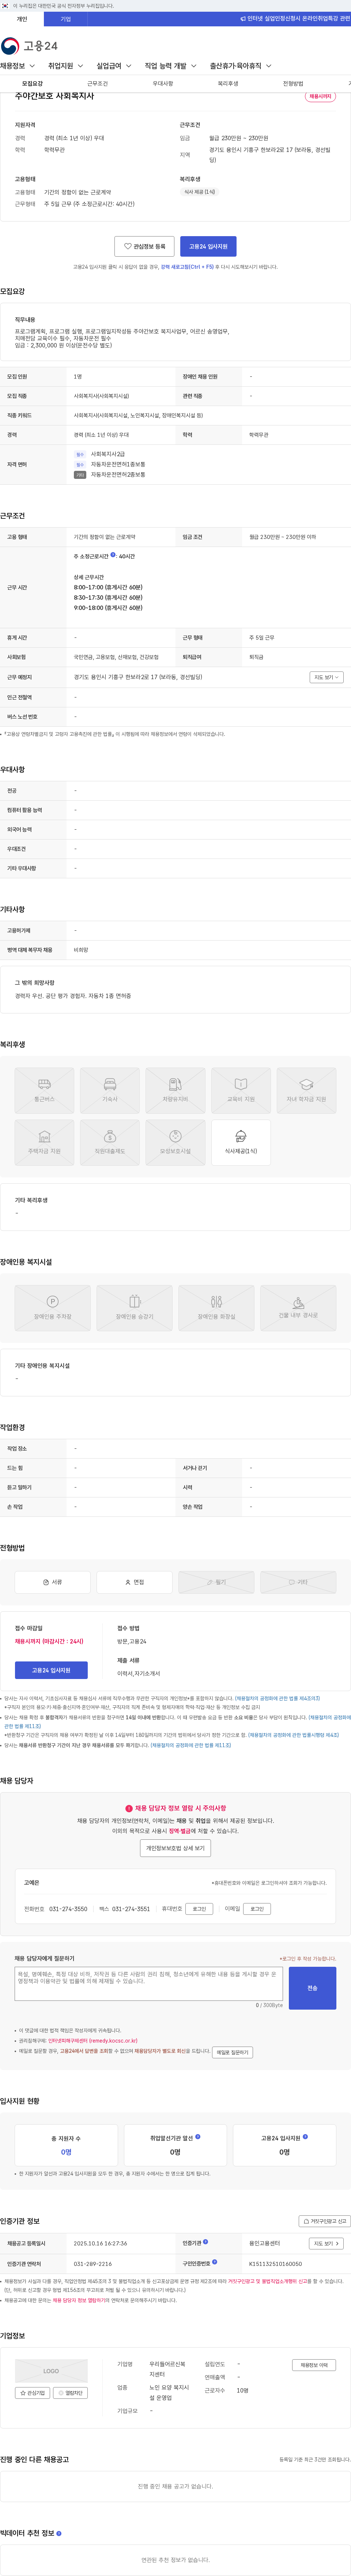Click the lower 고용24 입사지원 button
The height and width of the screenshot is (2576, 351).
[51, 1670]
